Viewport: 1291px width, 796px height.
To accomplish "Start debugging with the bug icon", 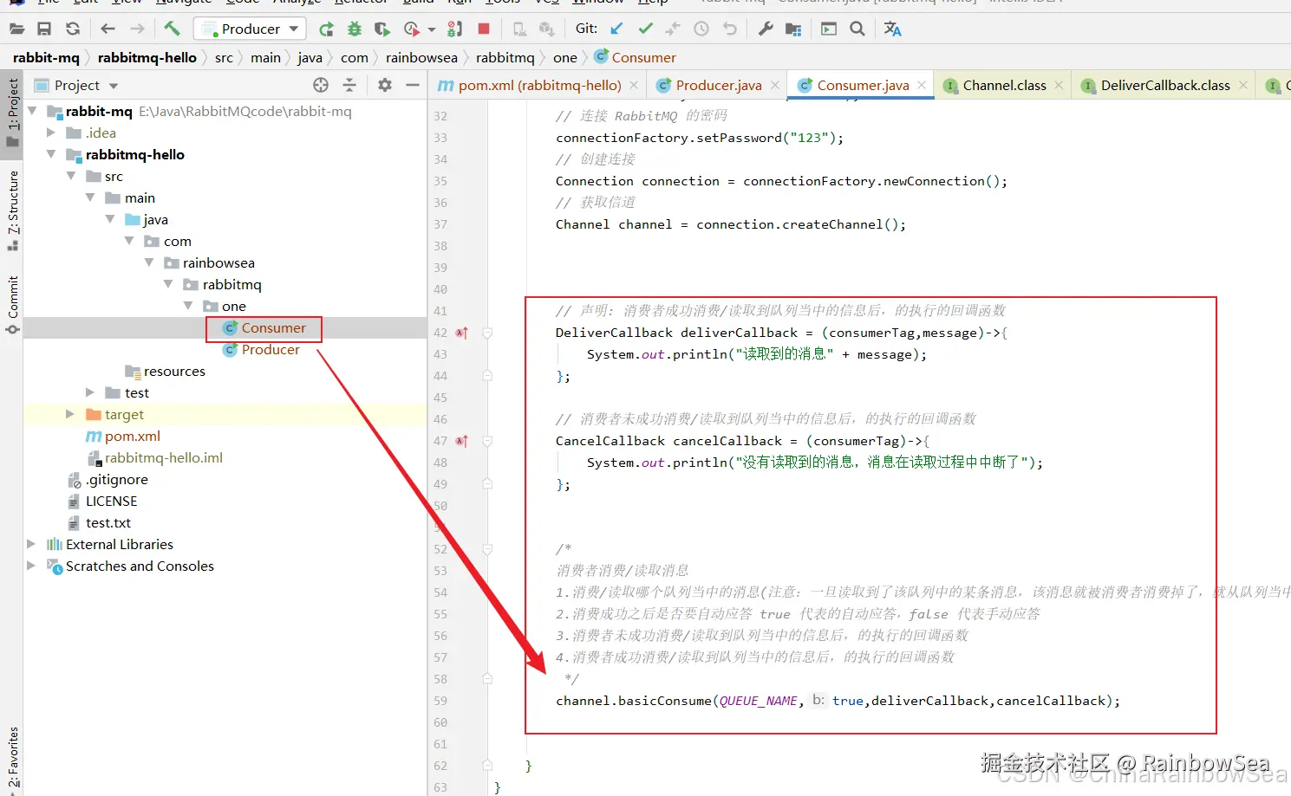I will pos(354,29).
